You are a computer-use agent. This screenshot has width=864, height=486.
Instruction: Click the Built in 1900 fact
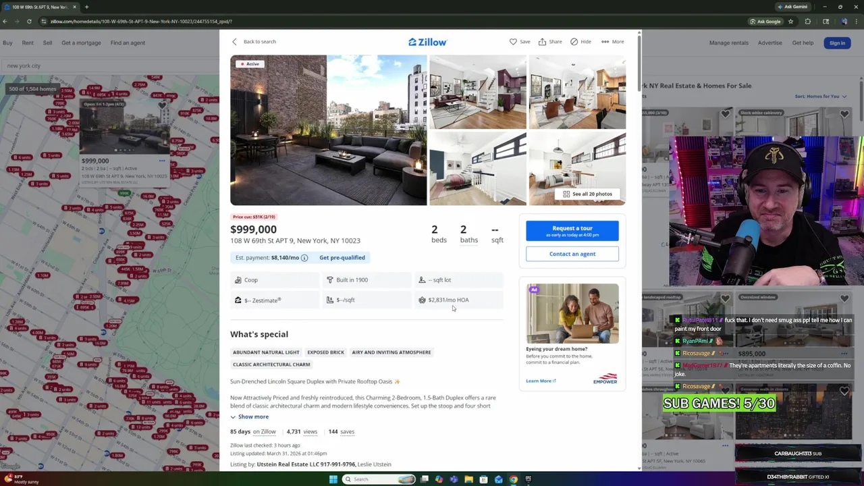[367, 279]
